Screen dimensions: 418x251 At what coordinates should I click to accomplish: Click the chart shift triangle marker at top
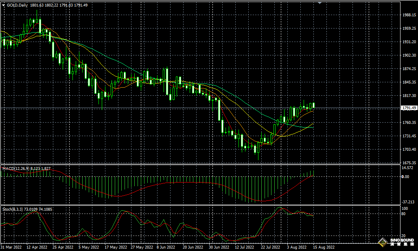pyautogui.click(x=320, y=2)
